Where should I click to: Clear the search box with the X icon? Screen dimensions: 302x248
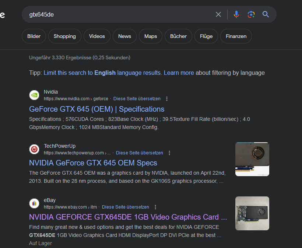[x=218, y=14]
